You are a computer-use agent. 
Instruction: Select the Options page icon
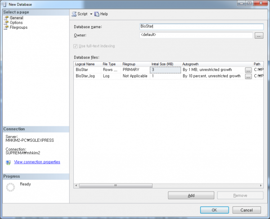click(x=6, y=22)
